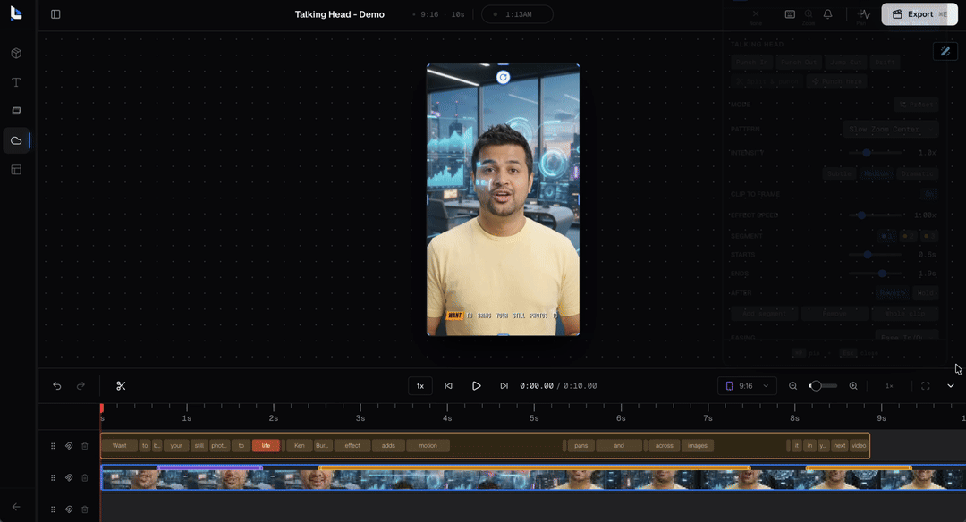The width and height of the screenshot is (966, 522).
Task: Click the app logo in the corner
Action: (16, 13)
